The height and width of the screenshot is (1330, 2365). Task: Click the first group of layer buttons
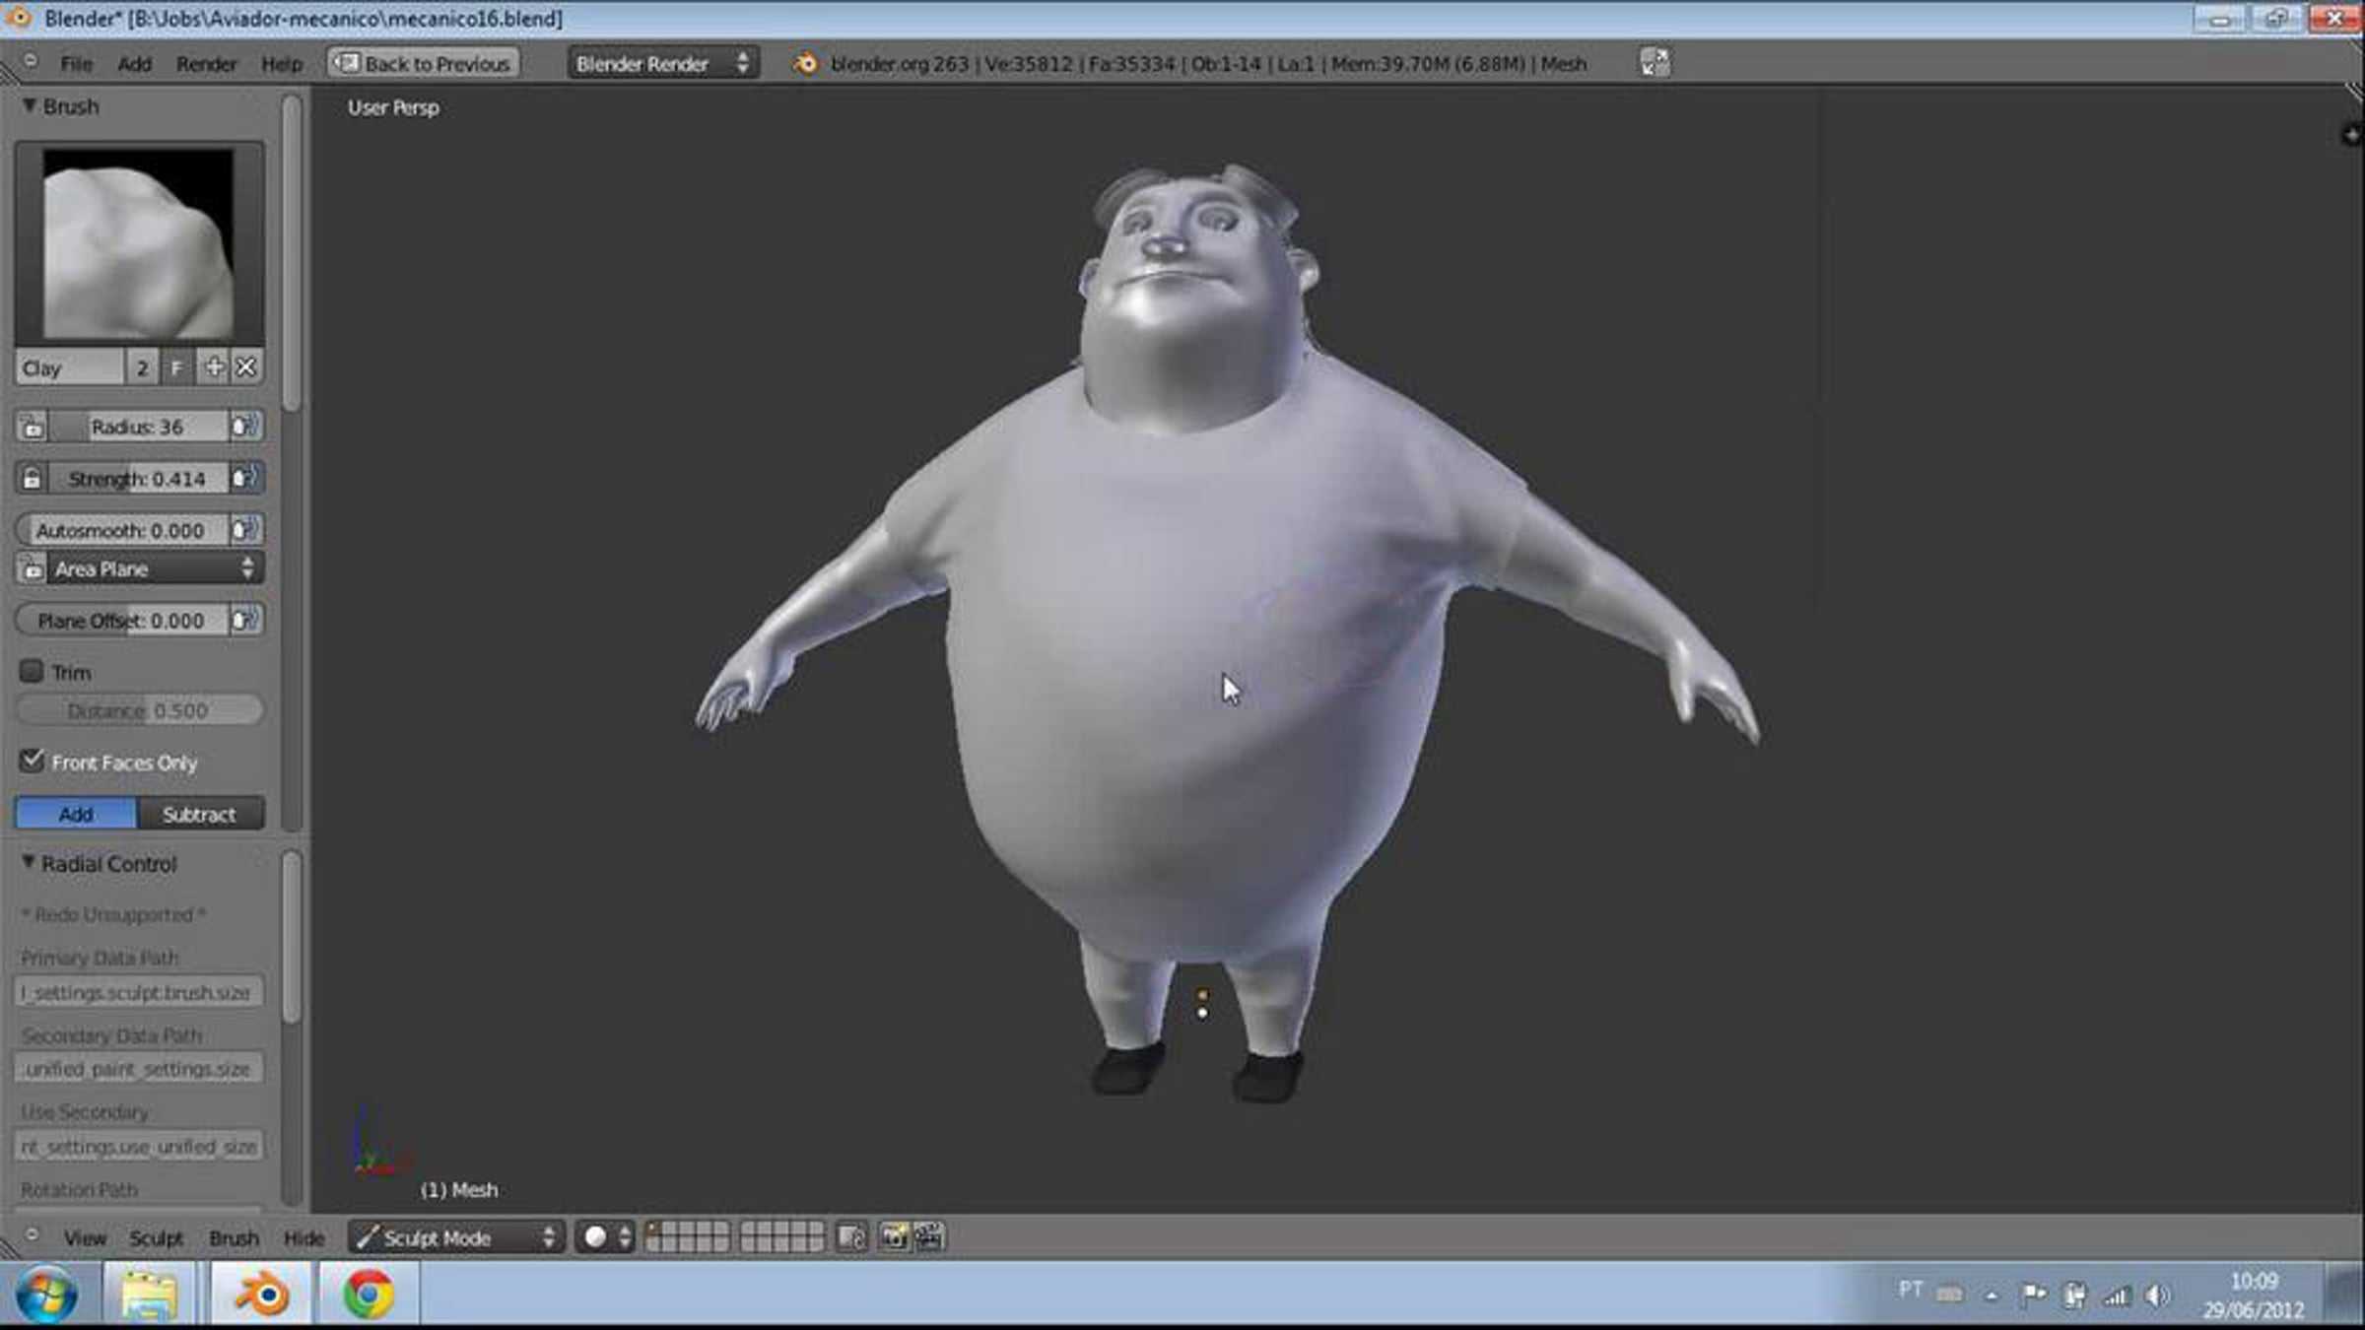coord(687,1237)
